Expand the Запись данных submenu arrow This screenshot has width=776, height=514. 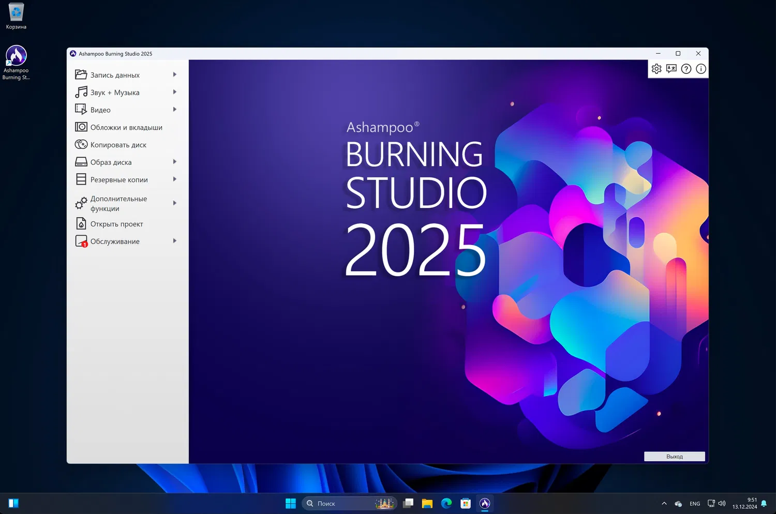[x=175, y=74]
